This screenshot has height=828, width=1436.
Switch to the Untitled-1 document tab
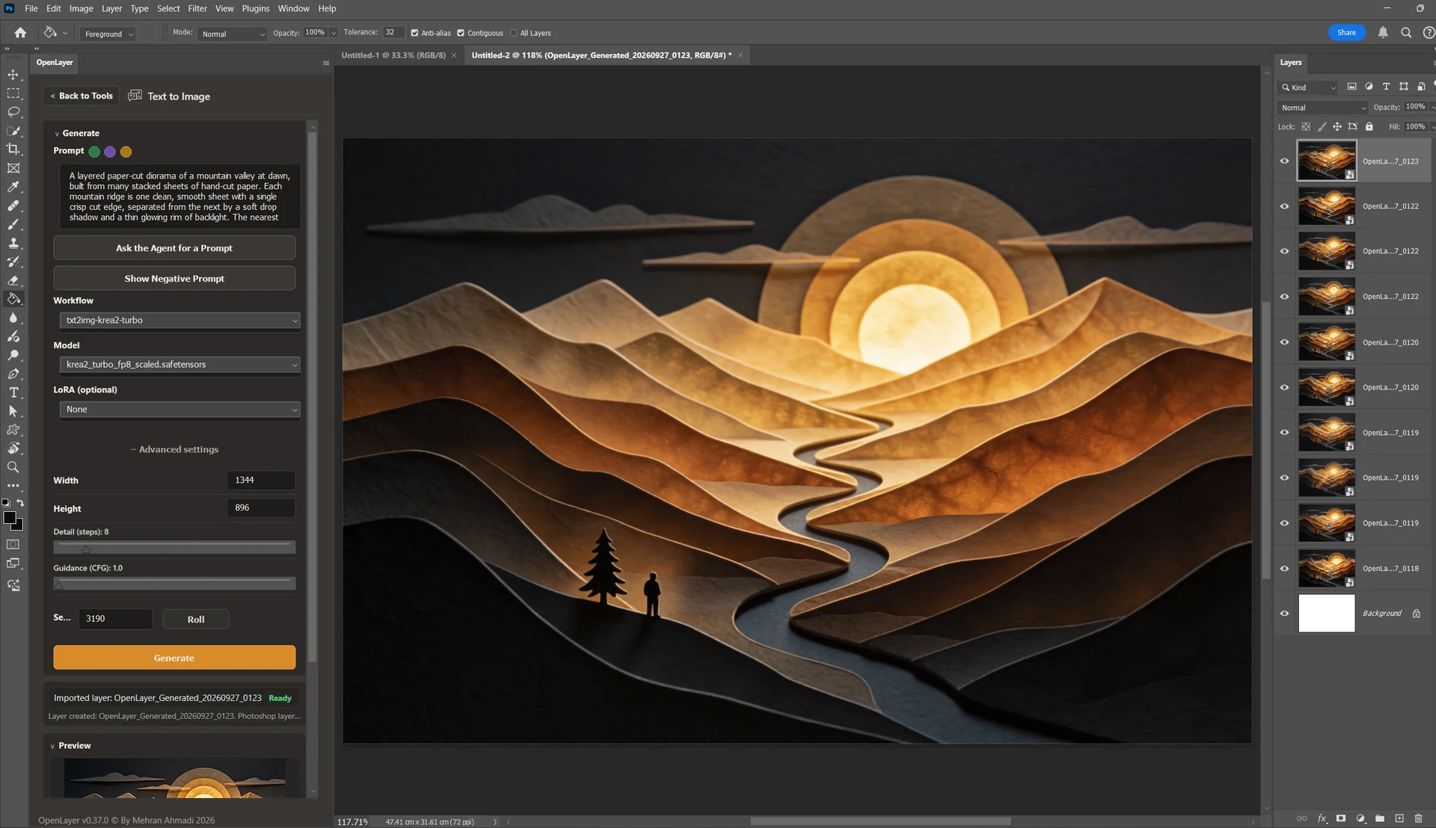pyautogui.click(x=393, y=55)
